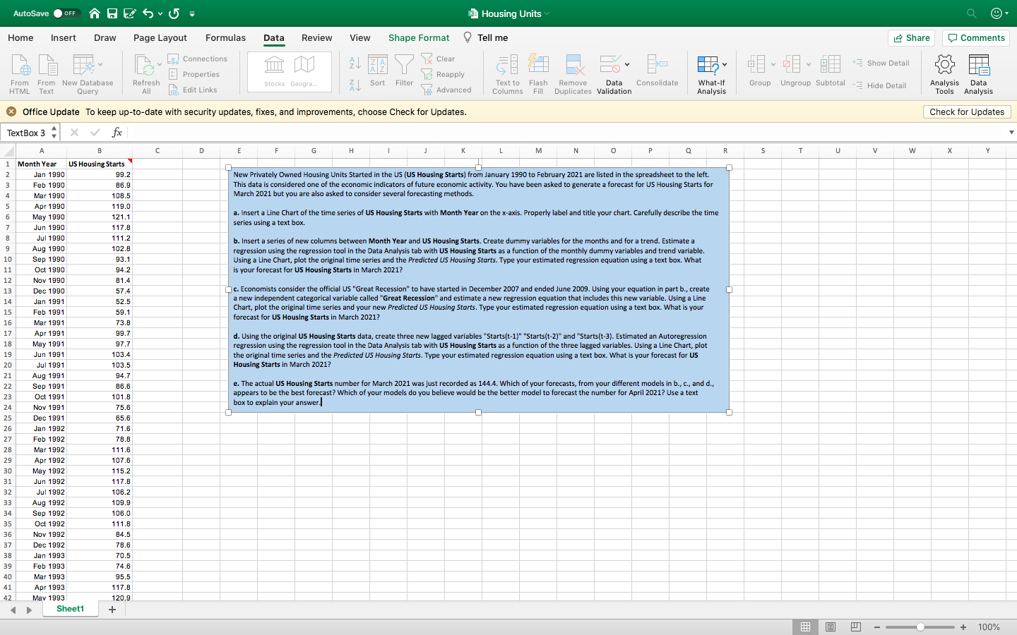Open the Data Validation dropdown arrow
Viewport: 1017px width, 635px height.
[627, 65]
